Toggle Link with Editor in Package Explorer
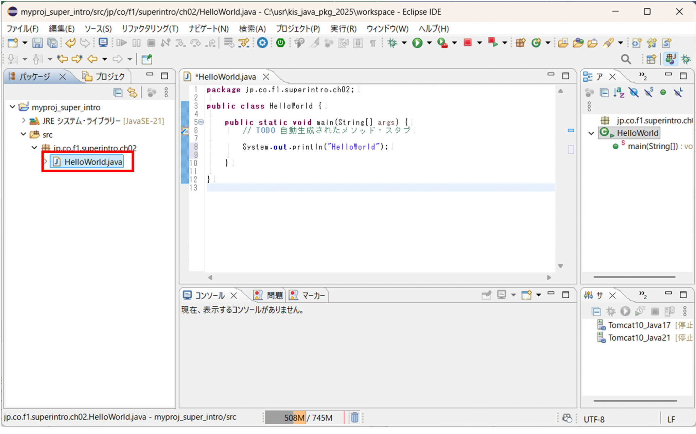This screenshot has height=434, width=696. [x=132, y=92]
